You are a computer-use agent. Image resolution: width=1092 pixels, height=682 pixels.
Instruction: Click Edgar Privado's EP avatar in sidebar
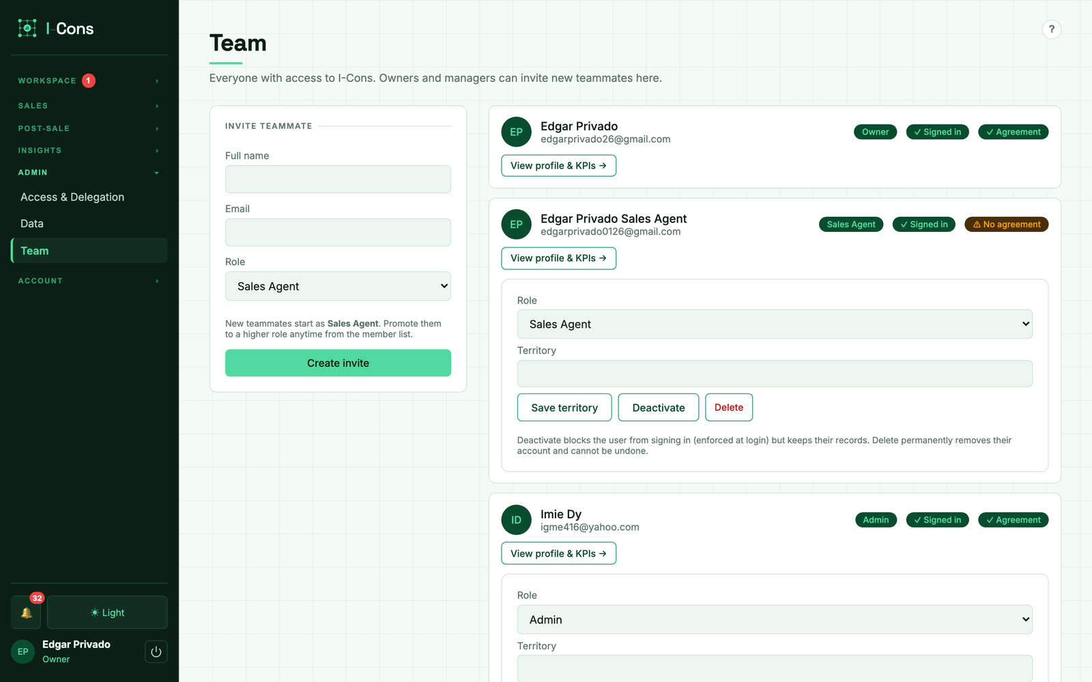23,651
